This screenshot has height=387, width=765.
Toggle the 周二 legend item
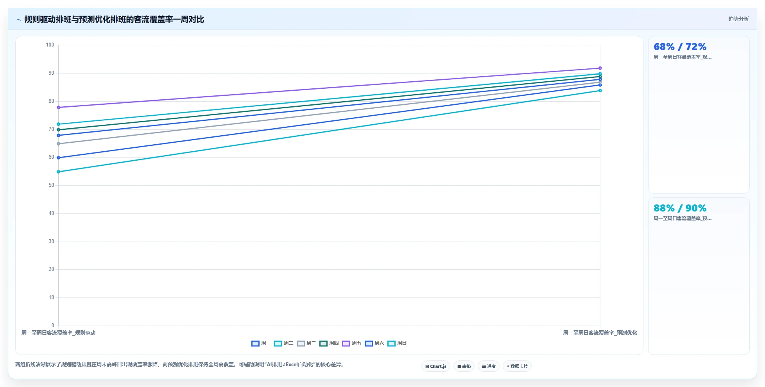pos(283,343)
